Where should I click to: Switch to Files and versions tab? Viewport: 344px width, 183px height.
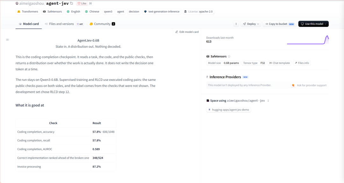(61, 24)
